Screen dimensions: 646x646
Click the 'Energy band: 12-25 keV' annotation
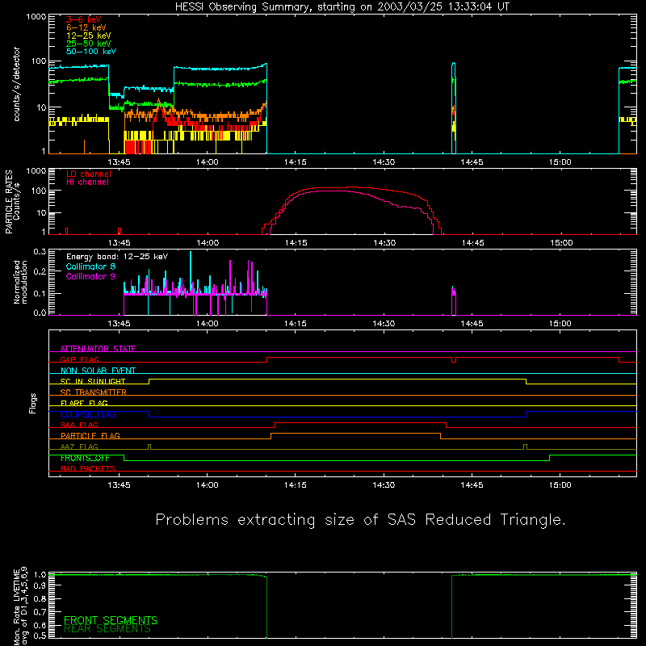point(117,257)
